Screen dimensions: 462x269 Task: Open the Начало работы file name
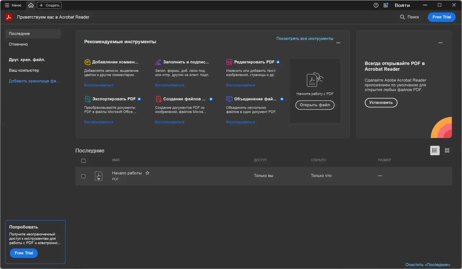click(127, 173)
